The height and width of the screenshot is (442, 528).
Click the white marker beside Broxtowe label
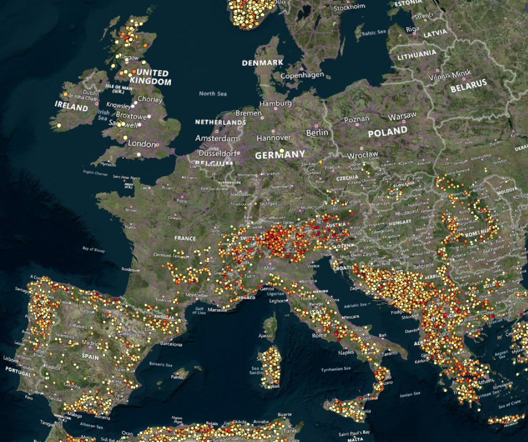tap(150, 116)
